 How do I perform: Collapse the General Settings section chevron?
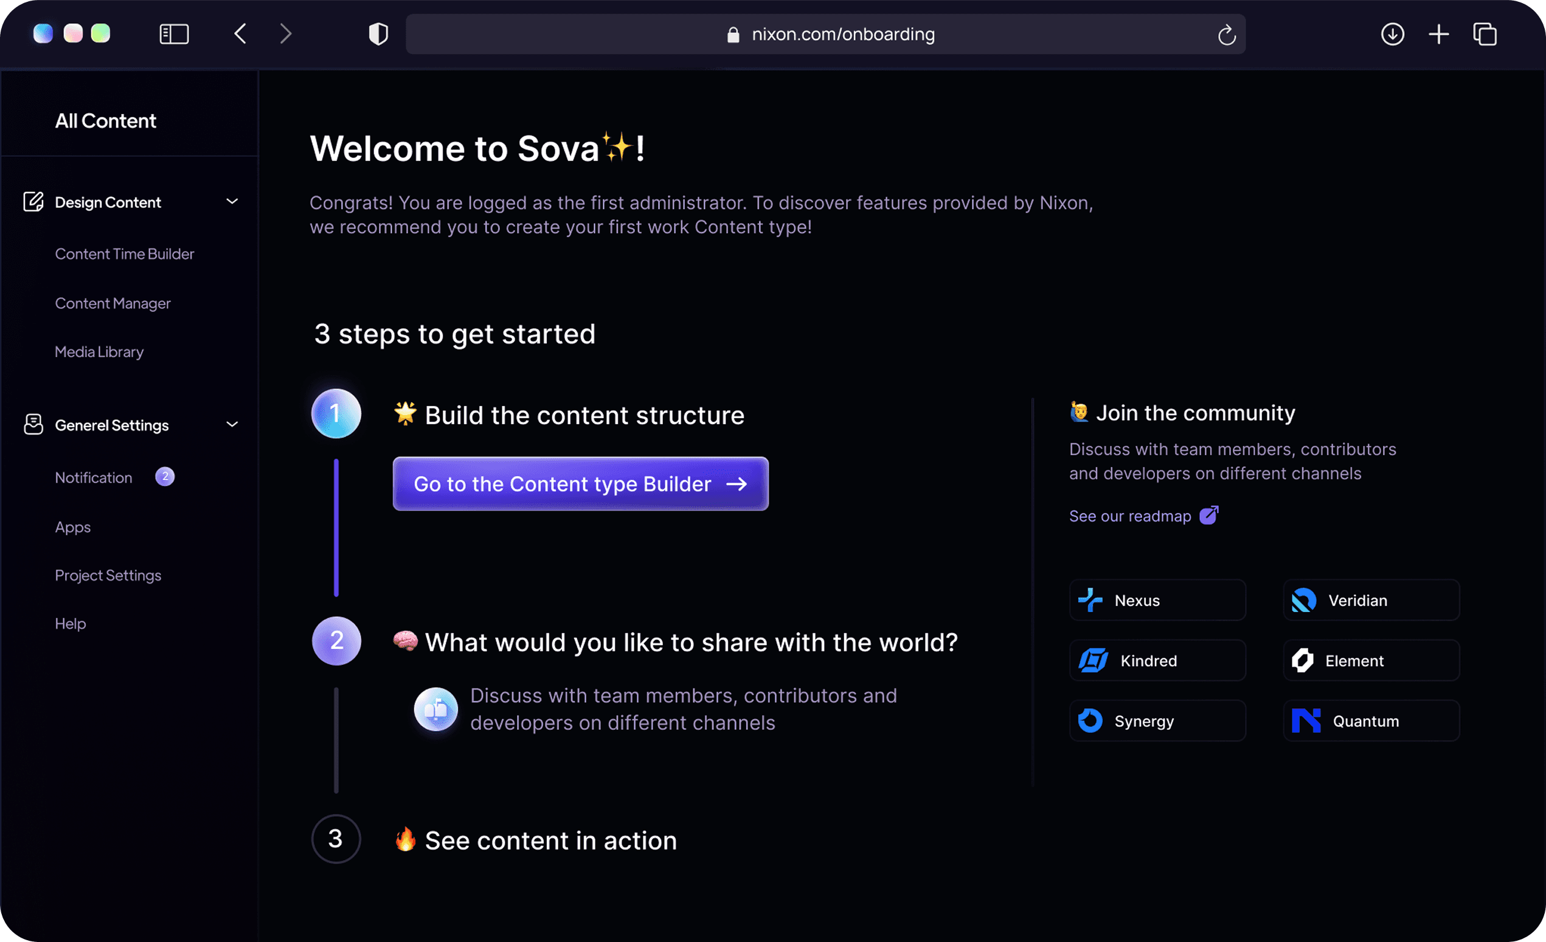pyautogui.click(x=232, y=425)
